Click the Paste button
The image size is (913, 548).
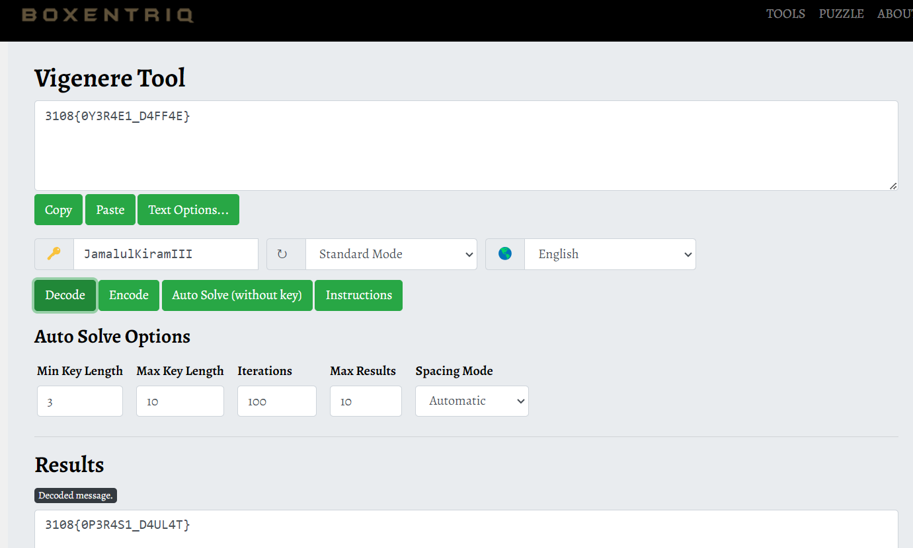110,210
